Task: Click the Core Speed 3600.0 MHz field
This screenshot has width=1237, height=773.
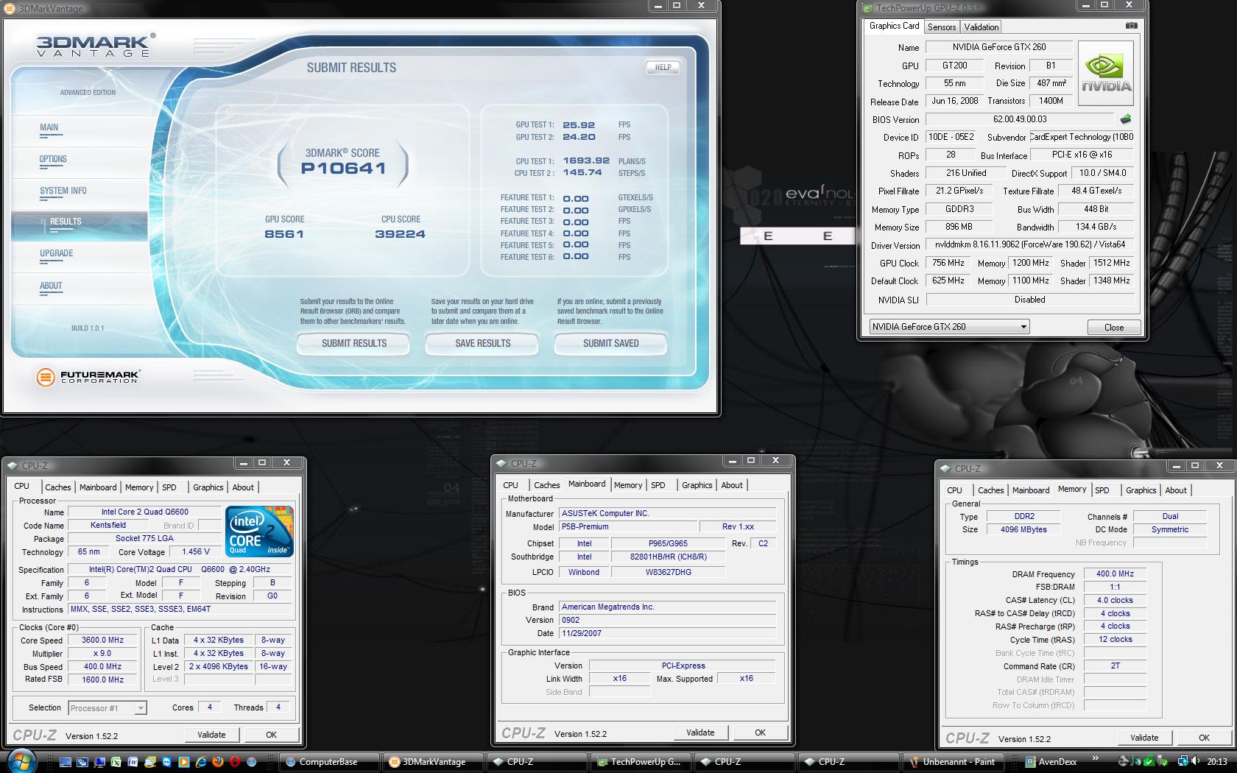Action: [103, 640]
